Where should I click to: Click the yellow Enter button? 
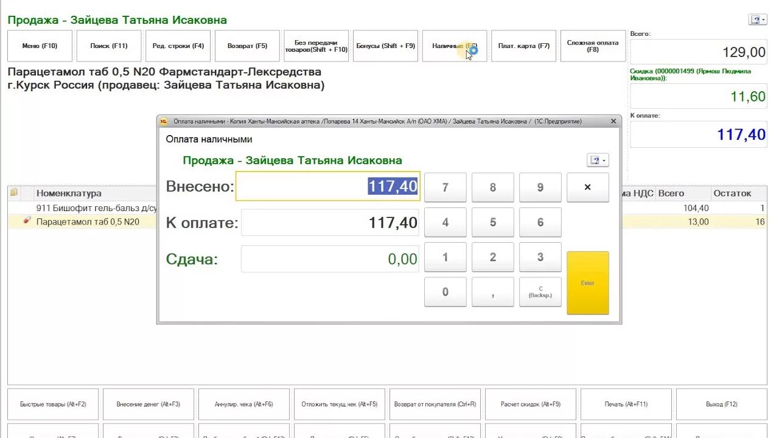tap(588, 283)
